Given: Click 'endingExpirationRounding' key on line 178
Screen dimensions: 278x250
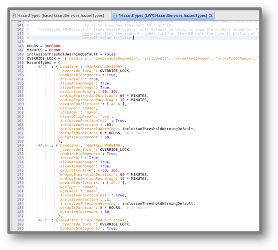Looking at the screenshot, I should [87, 179].
